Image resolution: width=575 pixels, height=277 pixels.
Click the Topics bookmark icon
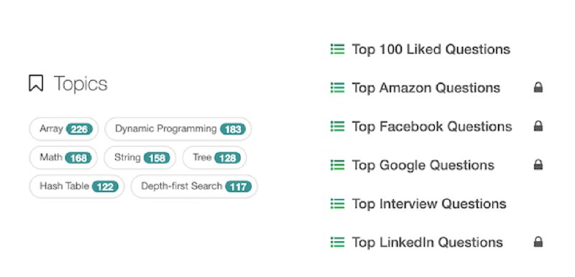36,83
